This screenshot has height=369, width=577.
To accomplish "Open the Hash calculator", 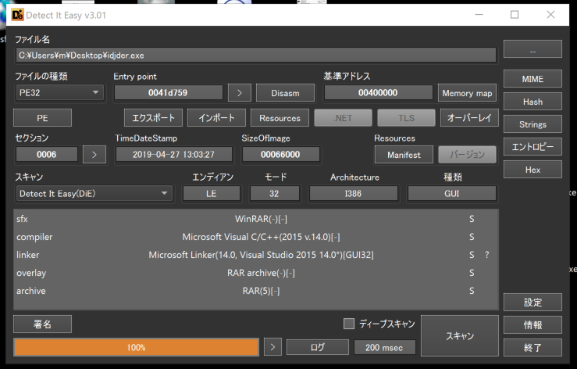I will coord(532,102).
